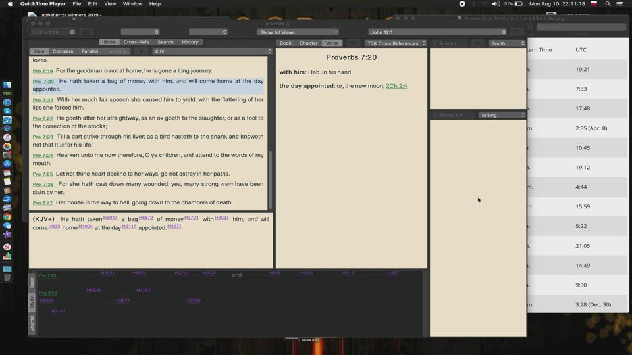
Task: Expand the KJV translation dropdown
Action: pos(212,51)
